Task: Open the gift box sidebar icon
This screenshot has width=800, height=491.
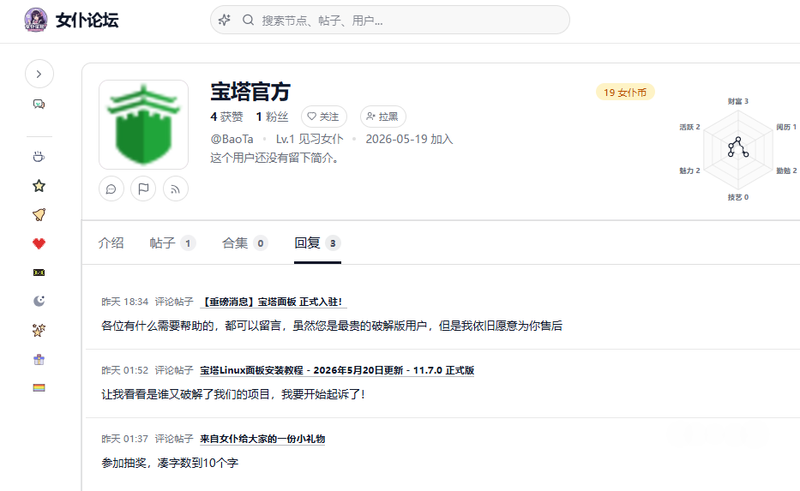Action: (x=39, y=359)
